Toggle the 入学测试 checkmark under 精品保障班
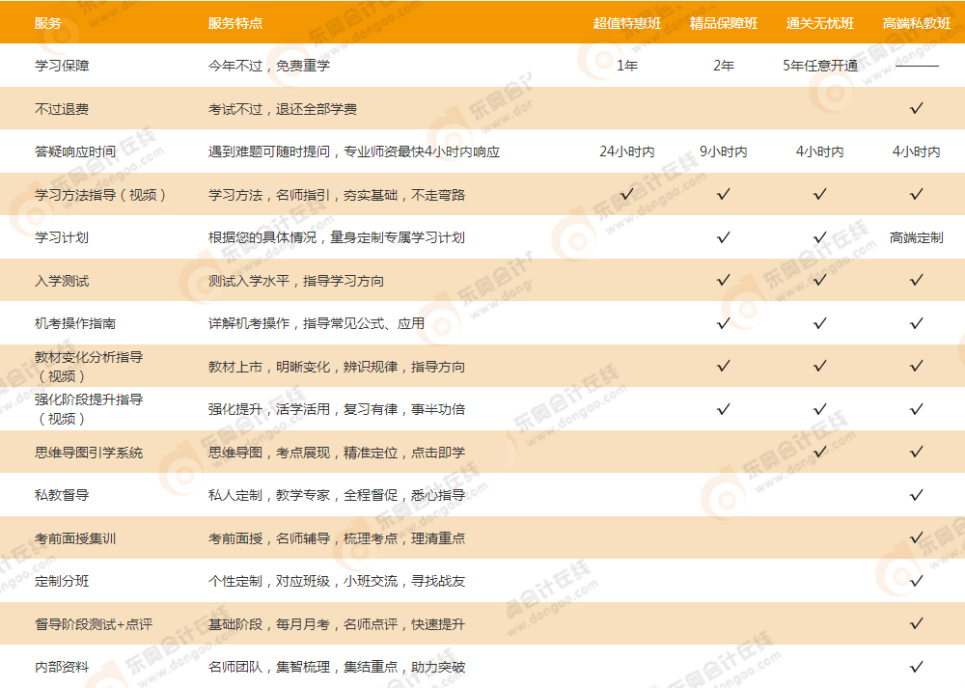965x688 pixels. [723, 280]
